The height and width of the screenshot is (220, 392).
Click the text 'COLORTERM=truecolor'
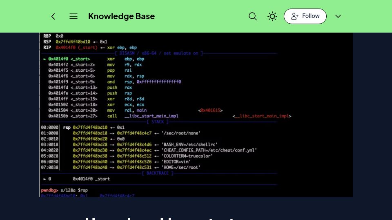[x=187, y=156]
